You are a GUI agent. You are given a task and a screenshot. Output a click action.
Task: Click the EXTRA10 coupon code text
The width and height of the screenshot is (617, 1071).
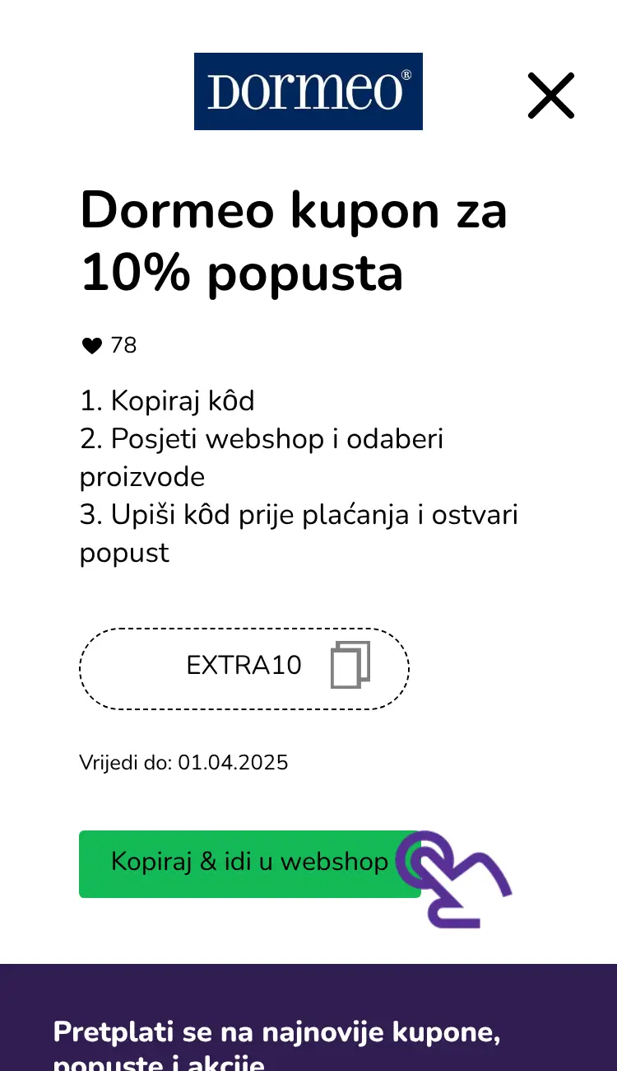pos(244,666)
